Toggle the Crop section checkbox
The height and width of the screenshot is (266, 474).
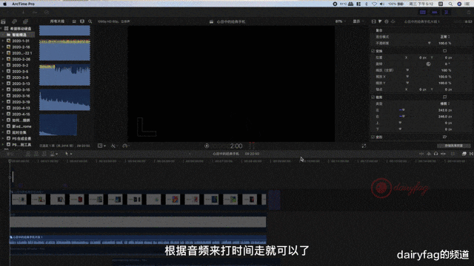pos(373,97)
